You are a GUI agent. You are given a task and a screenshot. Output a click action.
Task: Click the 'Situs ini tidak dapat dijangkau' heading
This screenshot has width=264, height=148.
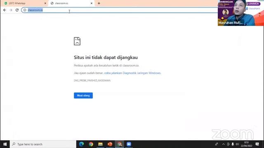click(106, 58)
